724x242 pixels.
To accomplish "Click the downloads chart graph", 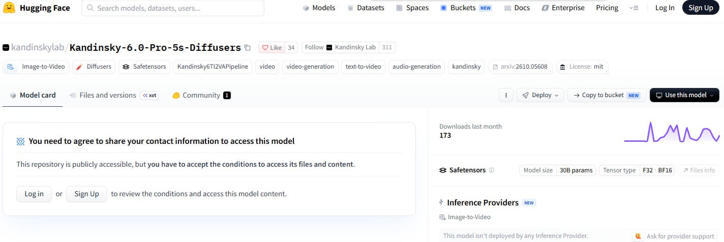I will pos(672,132).
